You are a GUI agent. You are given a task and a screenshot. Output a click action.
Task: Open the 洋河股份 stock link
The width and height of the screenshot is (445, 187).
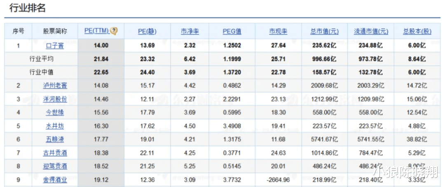(55, 99)
